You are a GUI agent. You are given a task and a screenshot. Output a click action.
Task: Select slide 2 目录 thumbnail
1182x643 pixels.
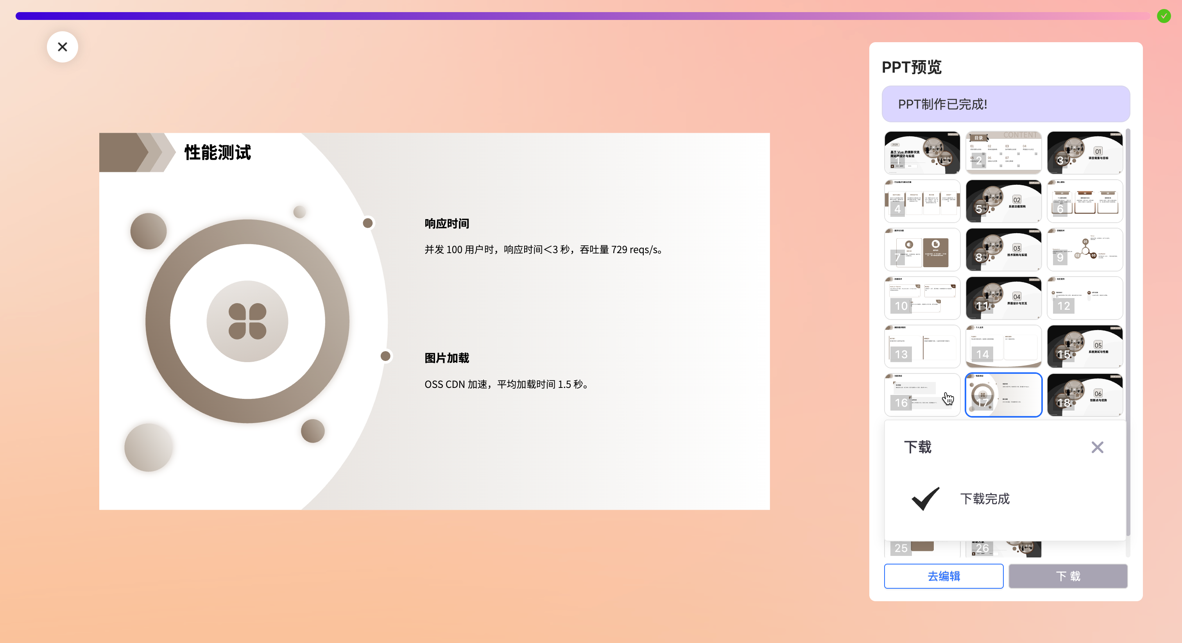point(1003,153)
